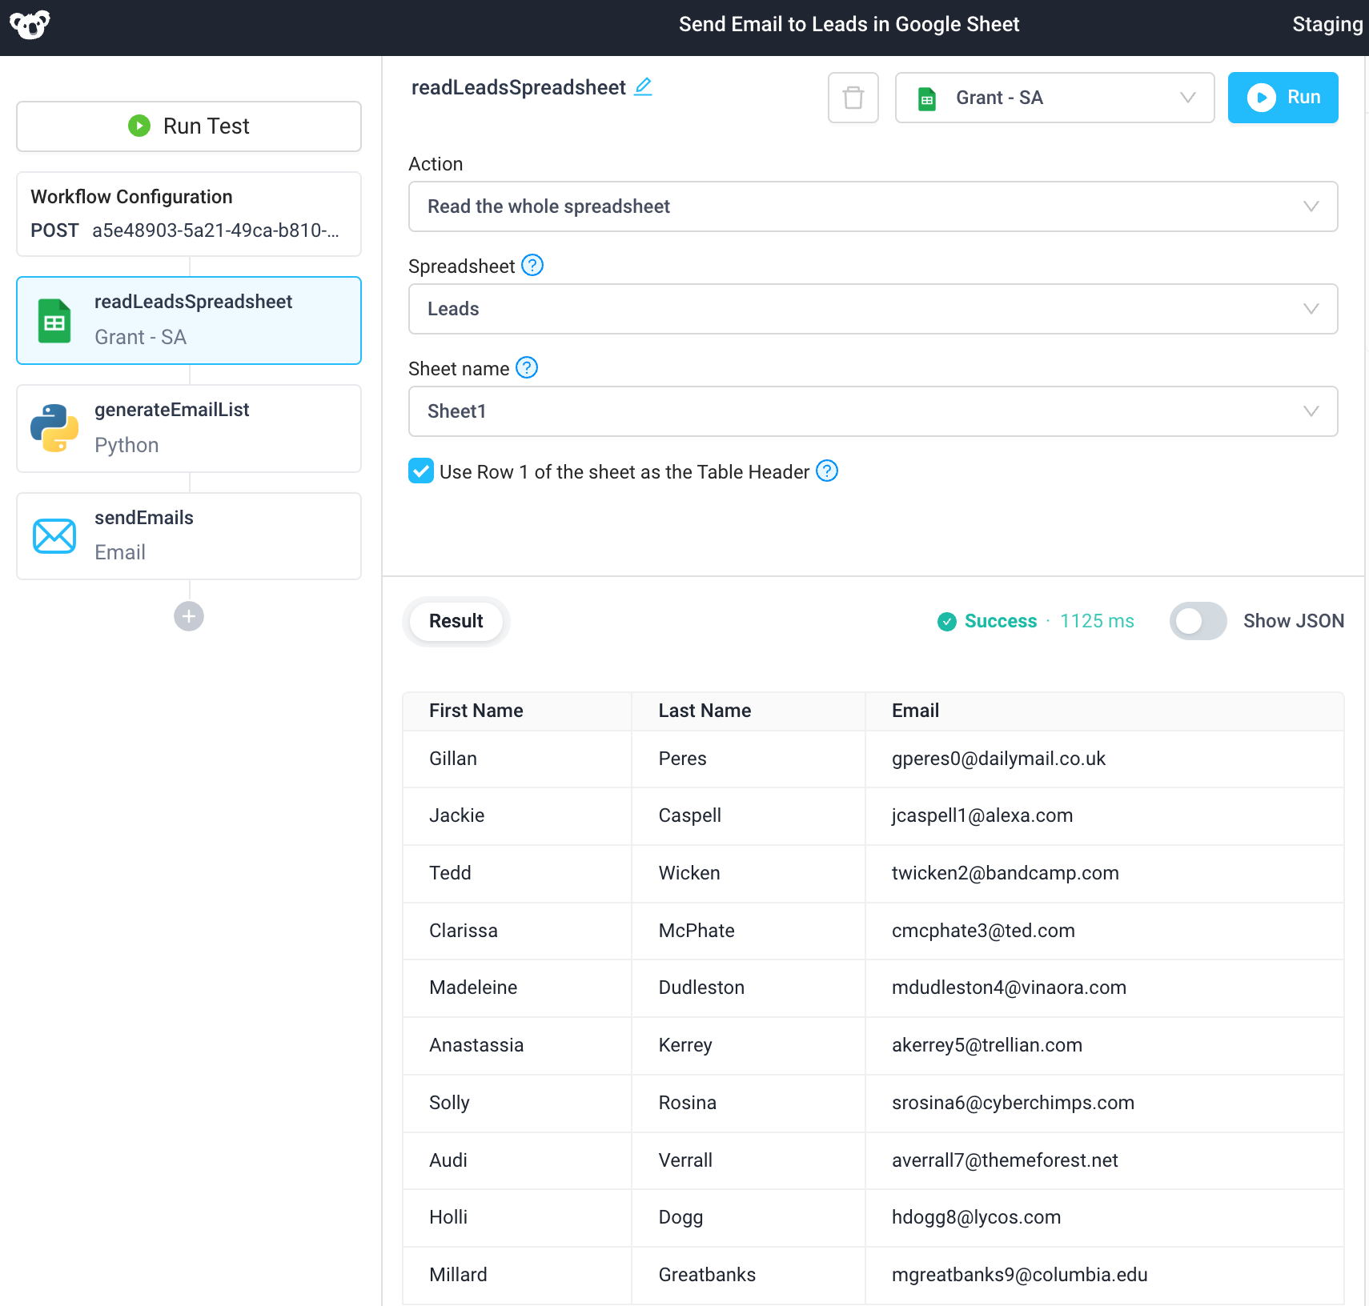Delete the current step using trash icon
This screenshot has height=1306, width=1369.
pos(853,98)
